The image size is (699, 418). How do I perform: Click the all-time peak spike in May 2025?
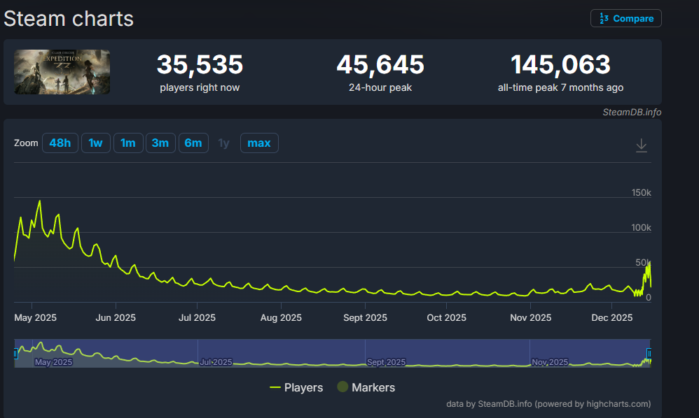(x=40, y=201)
